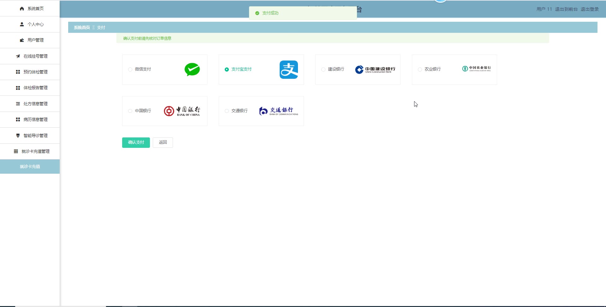Click the grid icon beside 病历信息管理
The image size is (606, 307).
click(x=18, y=119)
